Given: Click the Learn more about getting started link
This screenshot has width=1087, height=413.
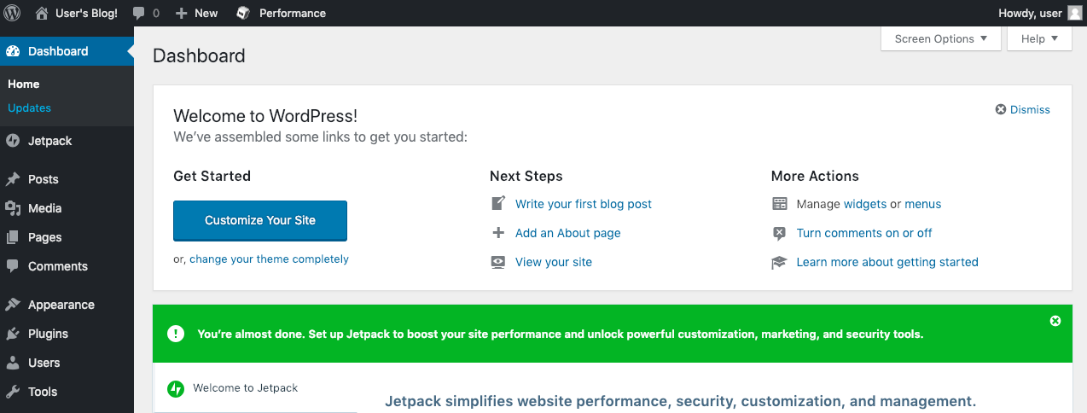Looking at the screenshot, I should tap(887, 262).
